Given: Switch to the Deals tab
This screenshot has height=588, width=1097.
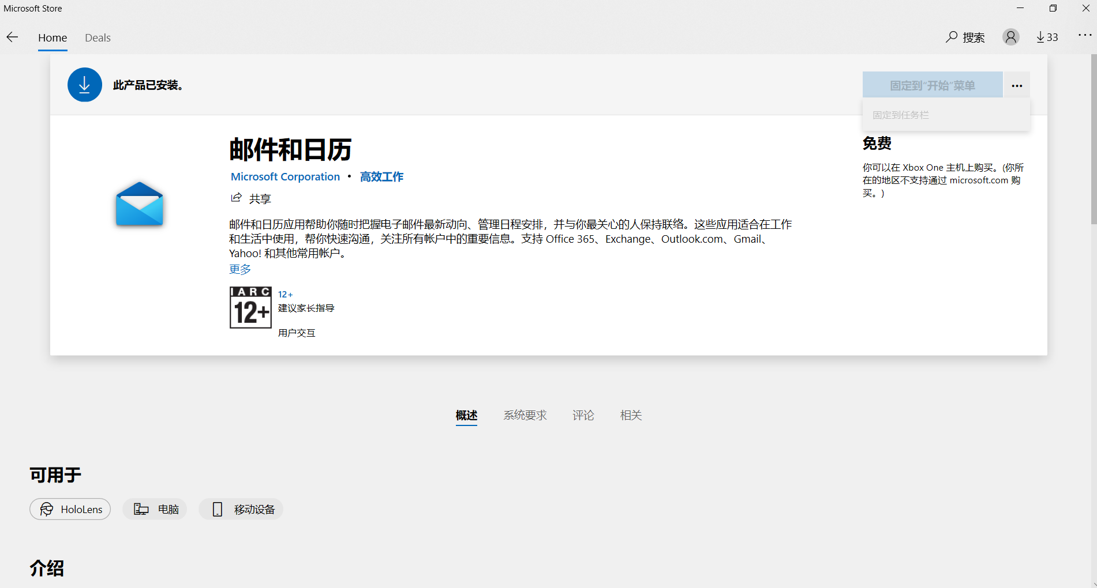Looking at the screenshot, I should click(x=98, y=37).
